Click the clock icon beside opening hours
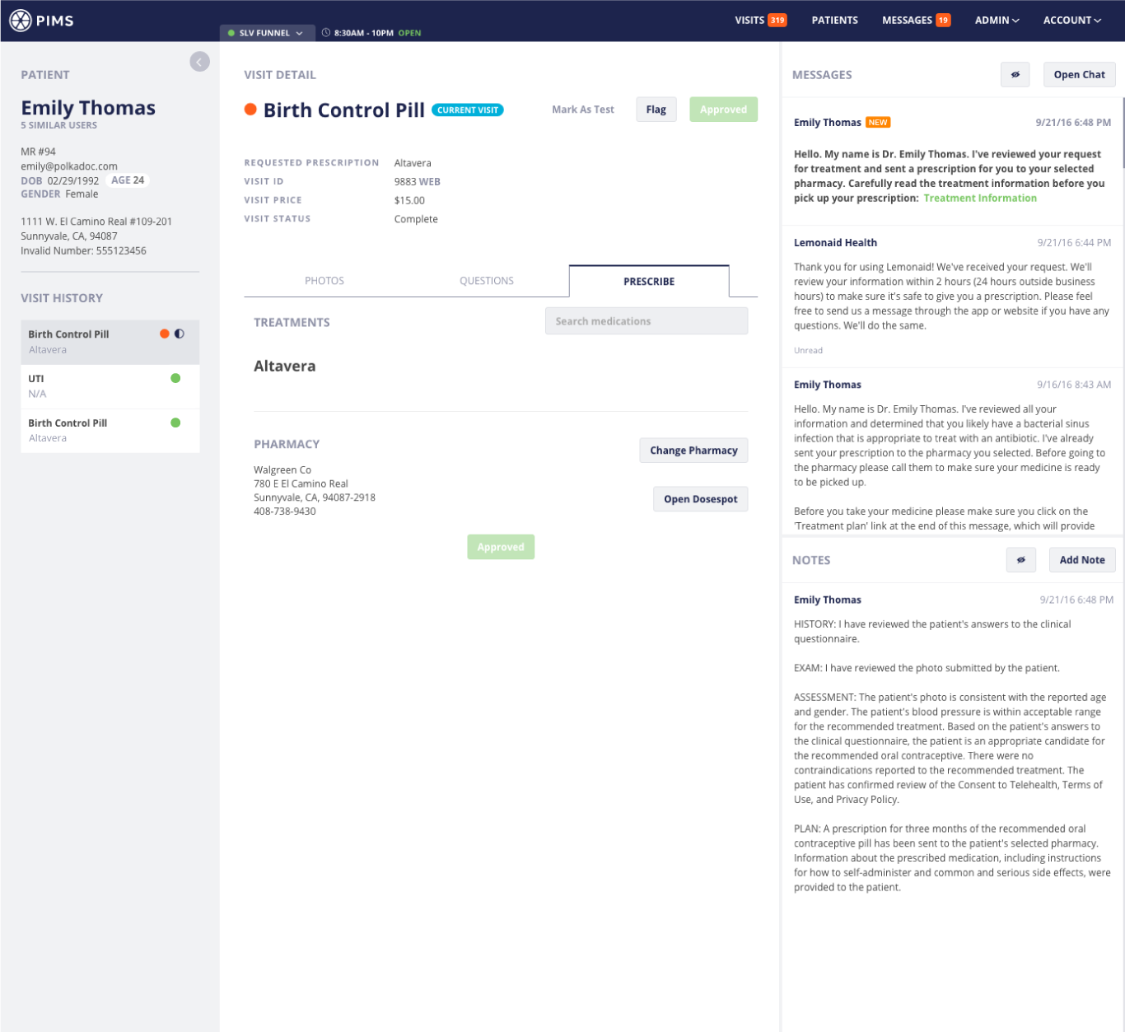This screenshot has height=1032, width=1125. point(326,33)
